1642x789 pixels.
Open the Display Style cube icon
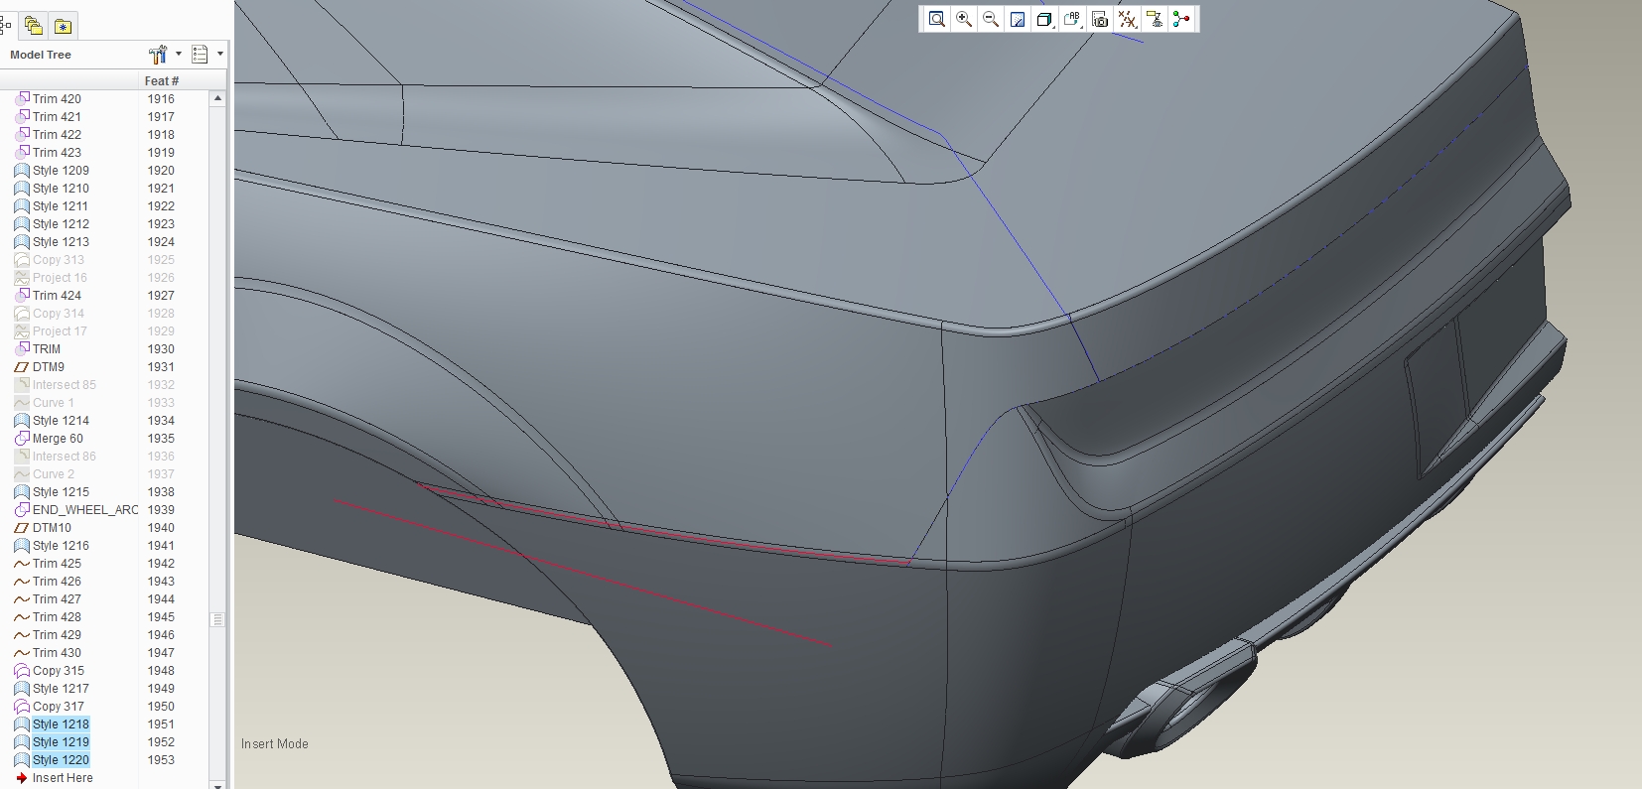coord(1044,19)
